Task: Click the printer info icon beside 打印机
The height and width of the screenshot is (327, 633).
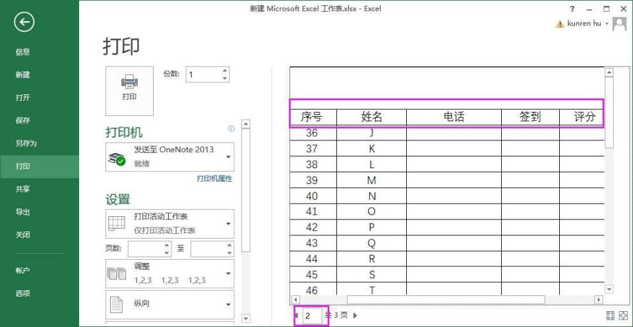Action: [231, 129]
